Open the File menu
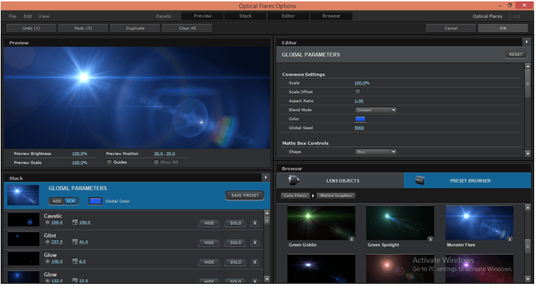This screenshot has height=286, width=537. pos(12,16)
